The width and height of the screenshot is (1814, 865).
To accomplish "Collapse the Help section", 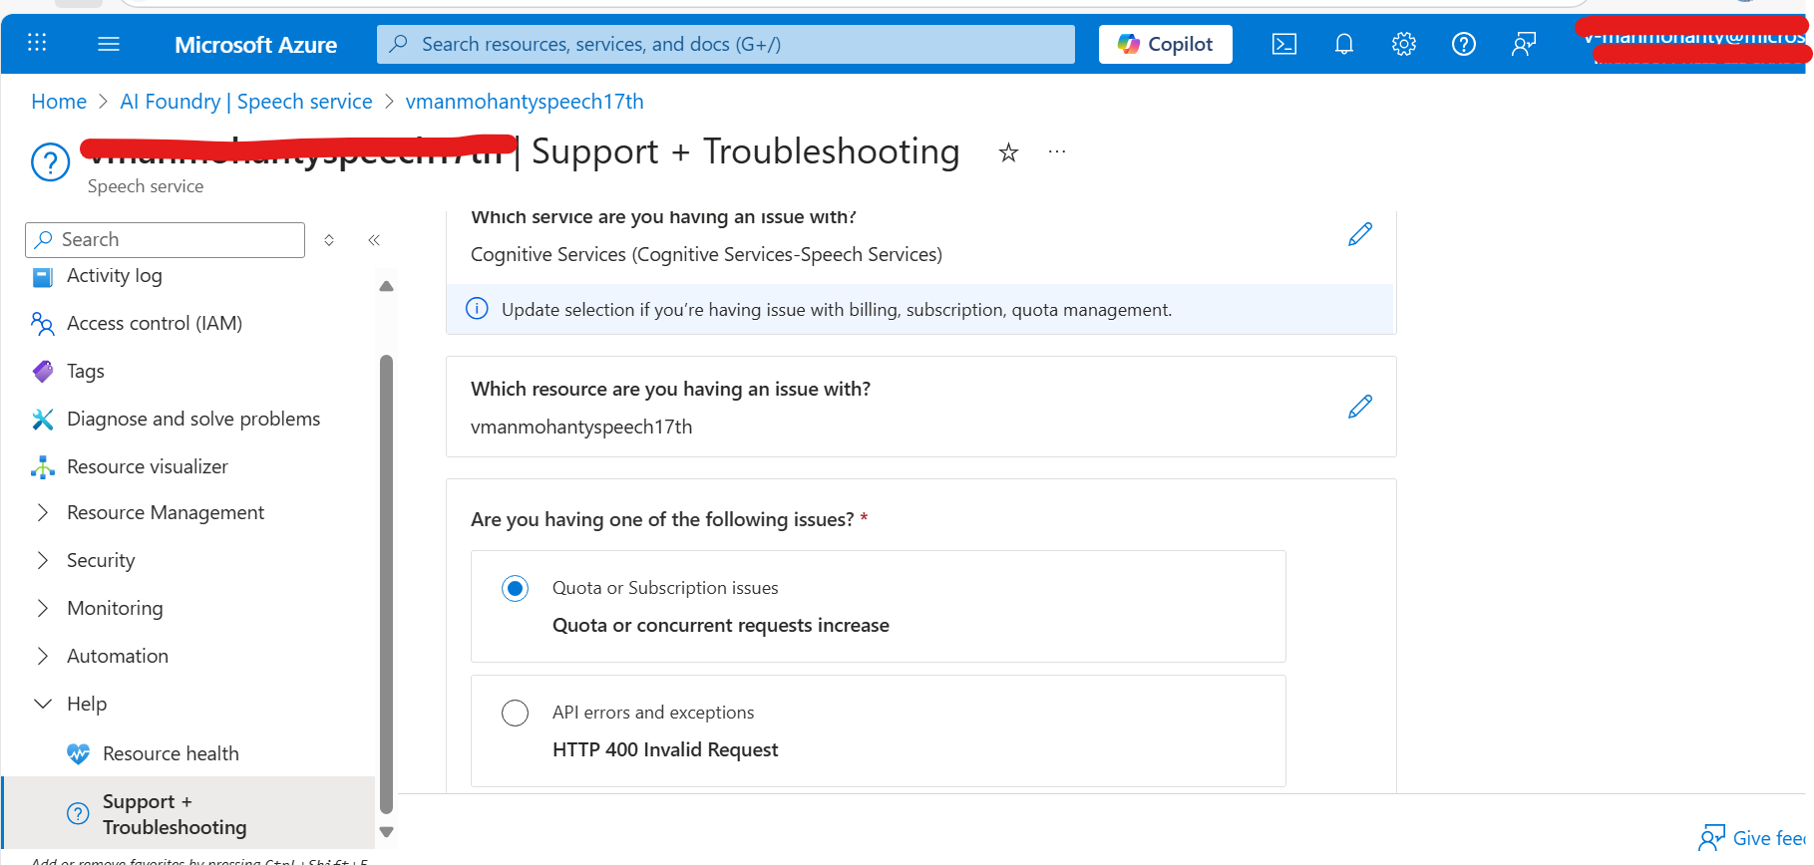I will pos(43,704).
